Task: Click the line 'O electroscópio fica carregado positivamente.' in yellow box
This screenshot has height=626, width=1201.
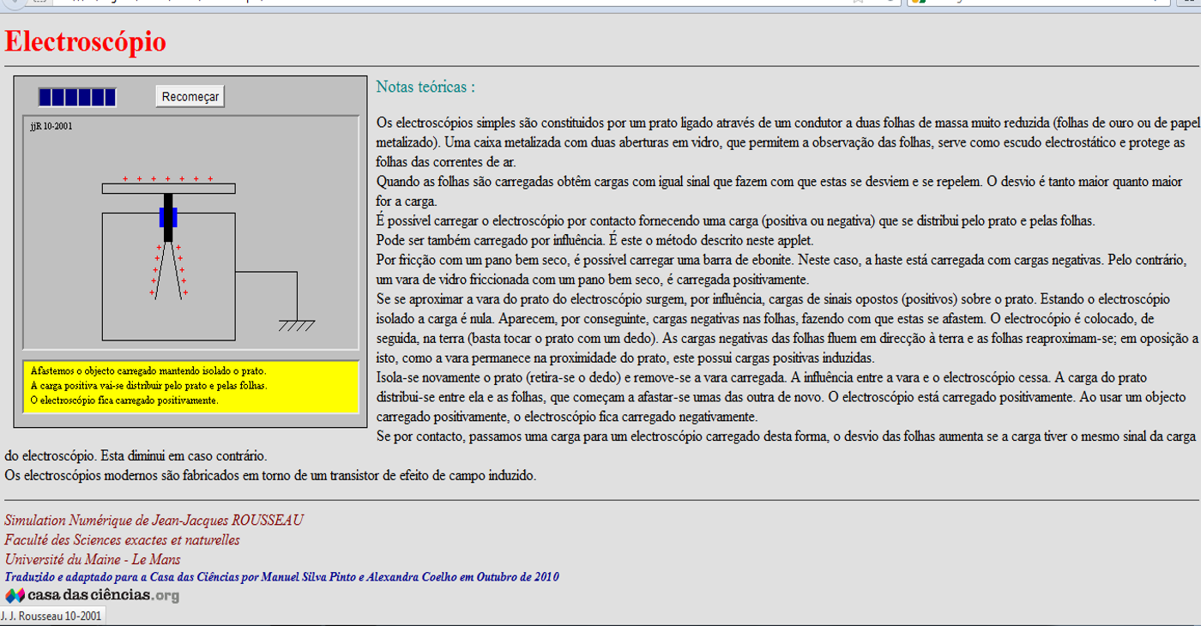Action: 124,400
